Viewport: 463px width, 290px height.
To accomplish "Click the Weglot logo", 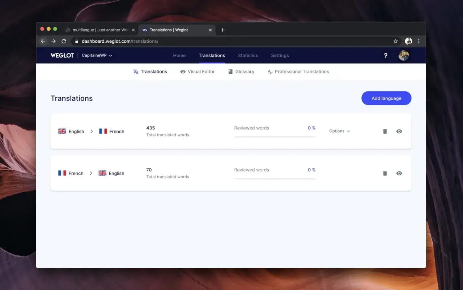I will pos(62,55).
